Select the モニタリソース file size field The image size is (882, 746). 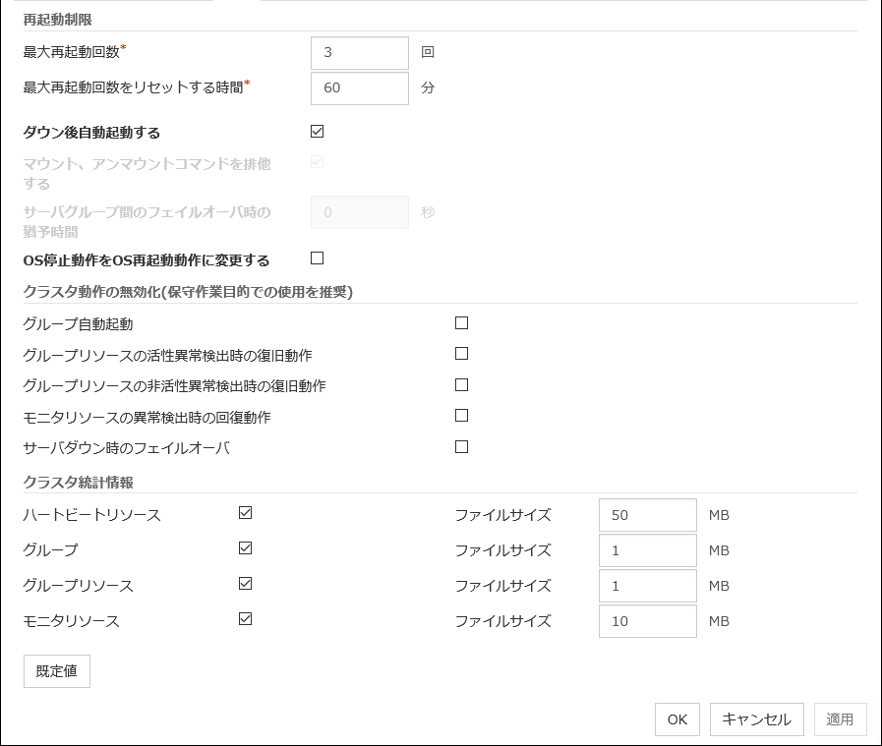tap(647, 621)
